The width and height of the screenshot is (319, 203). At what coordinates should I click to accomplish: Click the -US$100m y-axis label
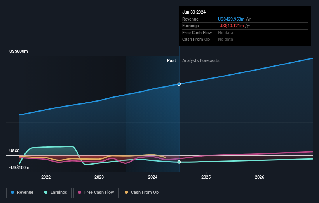[19, 167]
